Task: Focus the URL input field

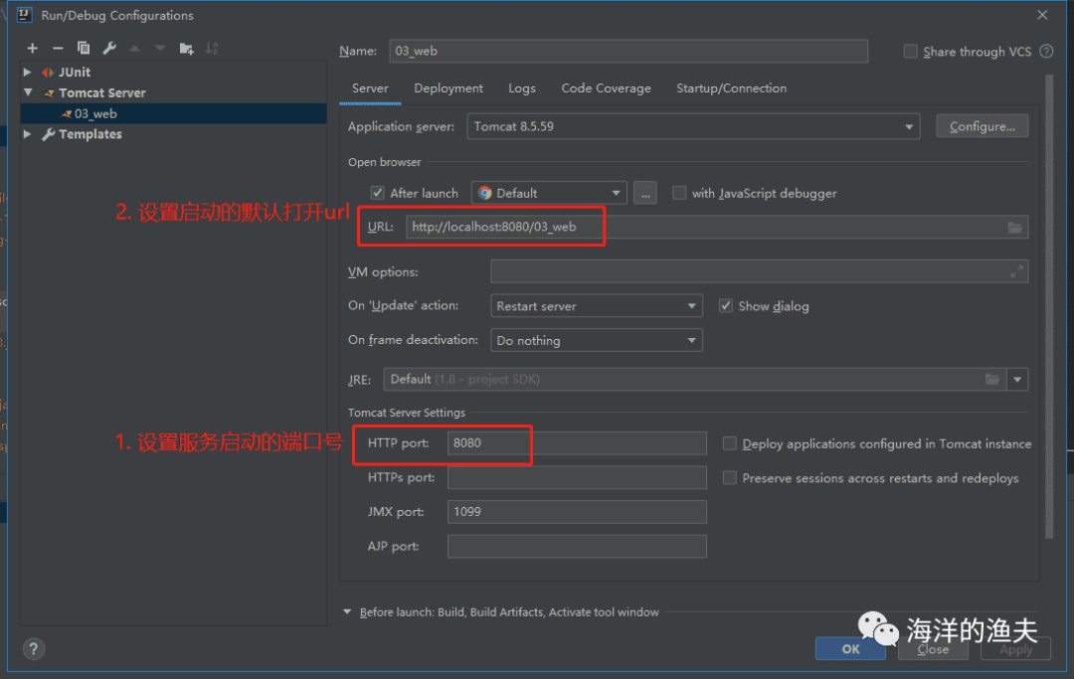Action: 716,228
